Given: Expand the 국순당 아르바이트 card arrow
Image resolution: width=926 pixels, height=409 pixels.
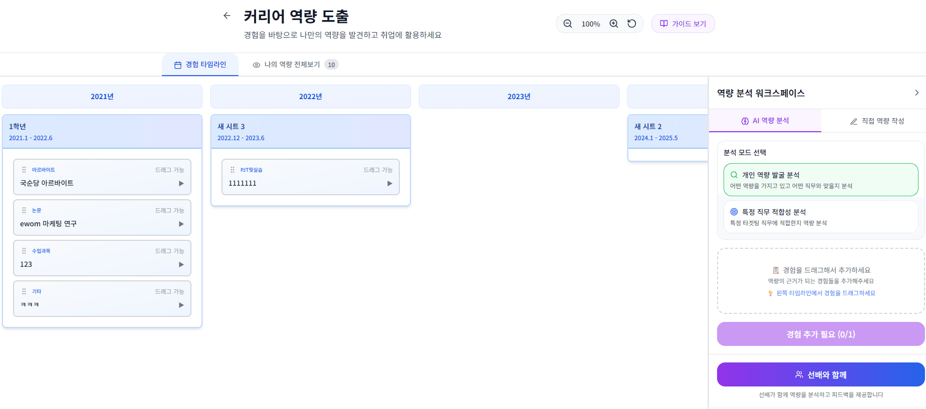Looking at the screenshot, I should (181, 183).
